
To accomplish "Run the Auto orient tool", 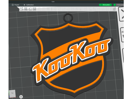I will coord(30,9).
